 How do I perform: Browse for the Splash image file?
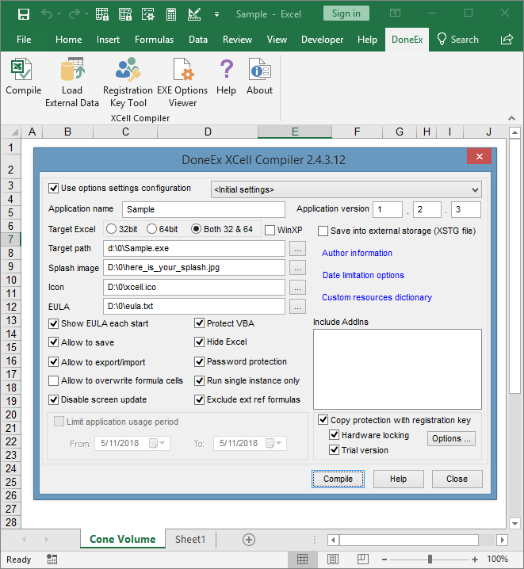click(x=297, y=268)
